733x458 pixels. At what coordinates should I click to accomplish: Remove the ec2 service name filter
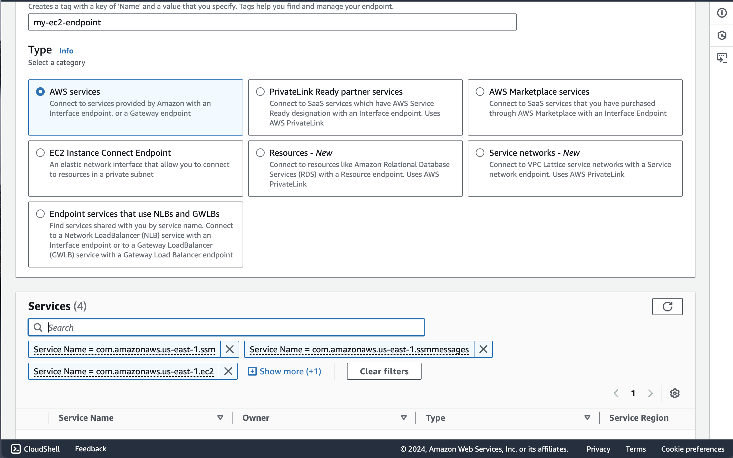(228, 371)
